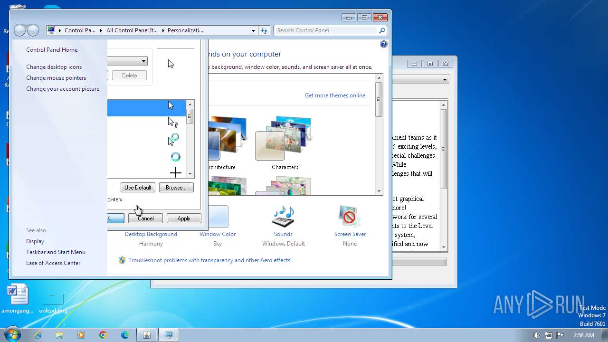Open Troubleshoot problems with transparency link
Screen dimensions: 608x342
coord(209,260)
